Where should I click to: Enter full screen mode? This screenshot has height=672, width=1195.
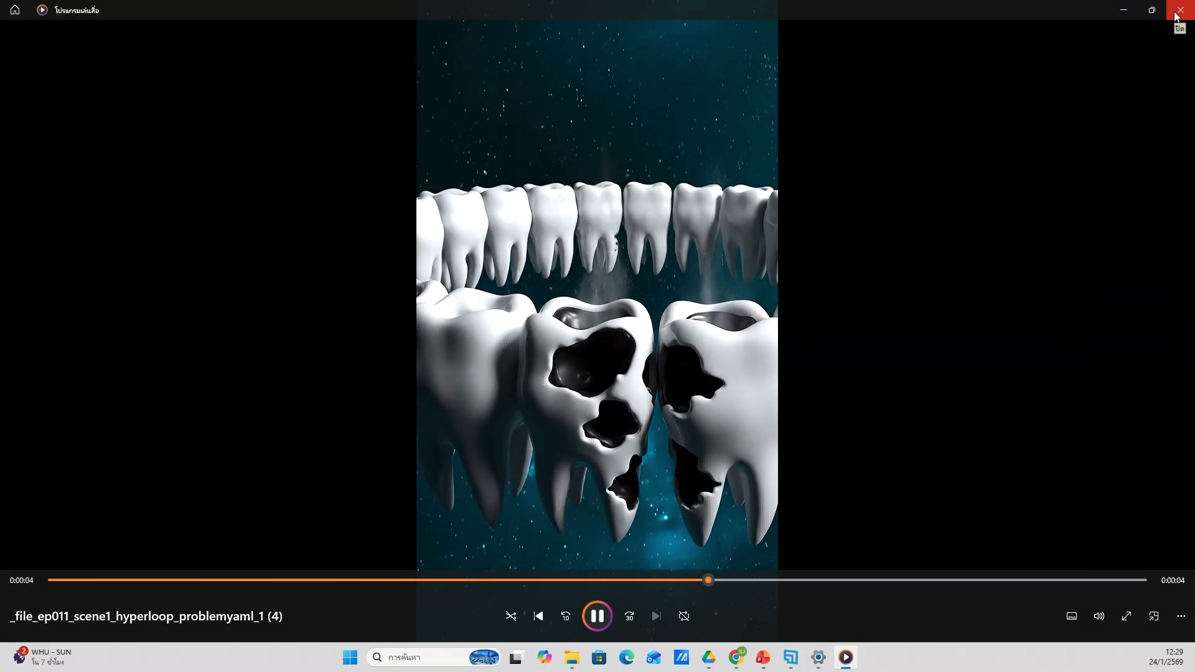point(1127,616)
